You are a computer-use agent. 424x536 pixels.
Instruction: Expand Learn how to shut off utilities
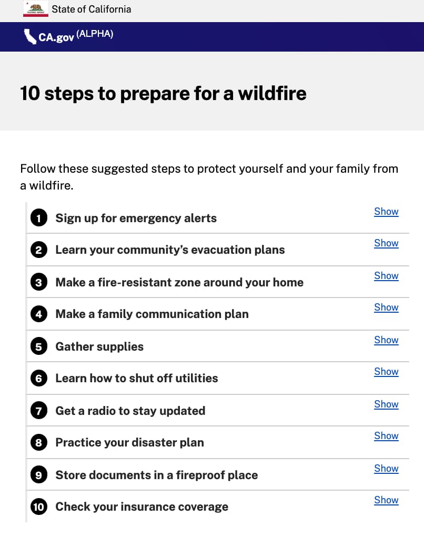point(386,372)
